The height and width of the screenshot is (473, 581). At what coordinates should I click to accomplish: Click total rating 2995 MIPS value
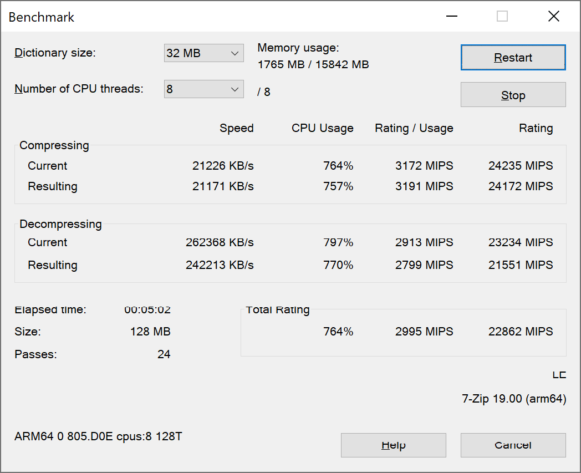tap(424, 332)
